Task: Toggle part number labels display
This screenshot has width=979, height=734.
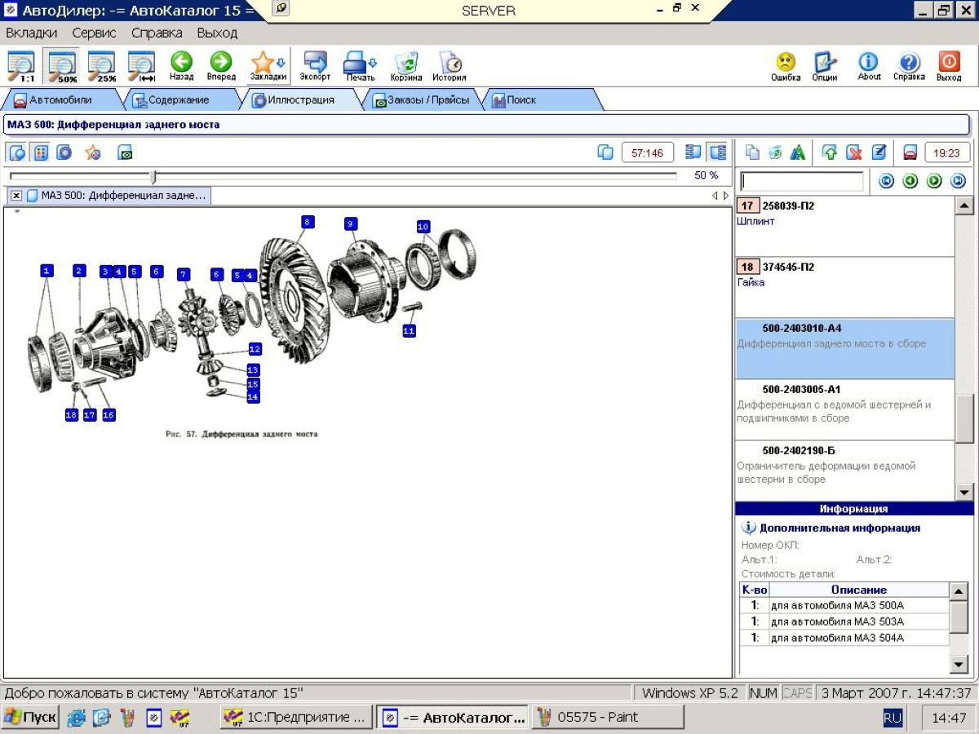Action: coord(41,153)
